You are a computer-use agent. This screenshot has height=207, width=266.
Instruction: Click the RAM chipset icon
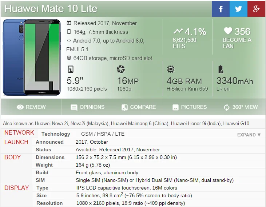click(x=171, y=69)
